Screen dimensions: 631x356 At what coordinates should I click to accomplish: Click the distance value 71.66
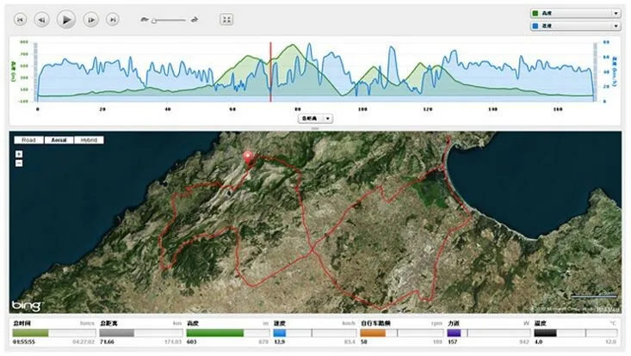click(107, 342)
